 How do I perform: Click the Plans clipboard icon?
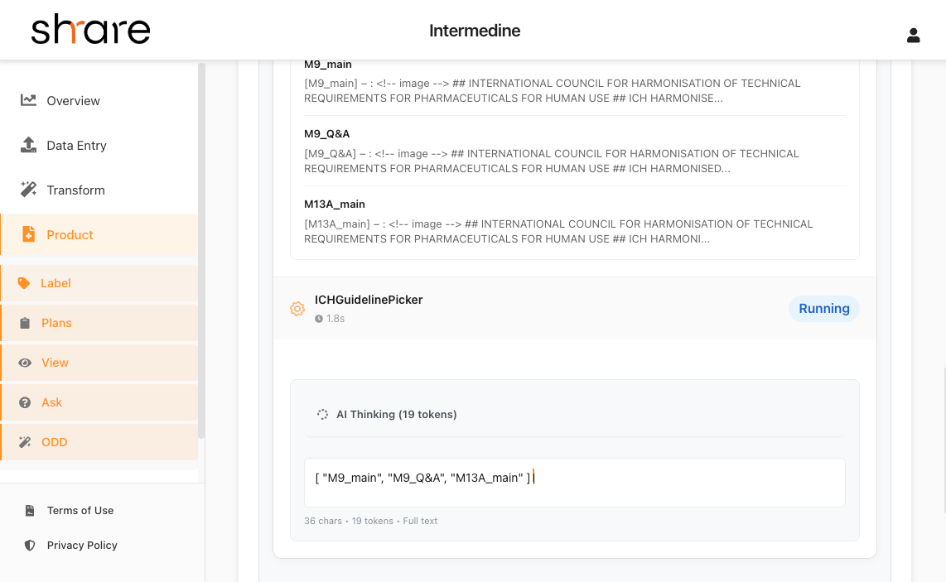(26, 322)
